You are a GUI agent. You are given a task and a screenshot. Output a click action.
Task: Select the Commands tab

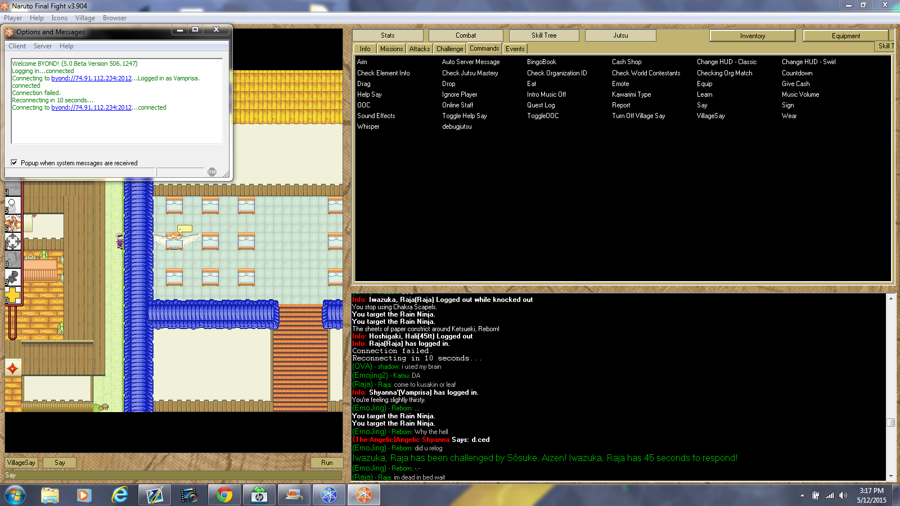484,48
